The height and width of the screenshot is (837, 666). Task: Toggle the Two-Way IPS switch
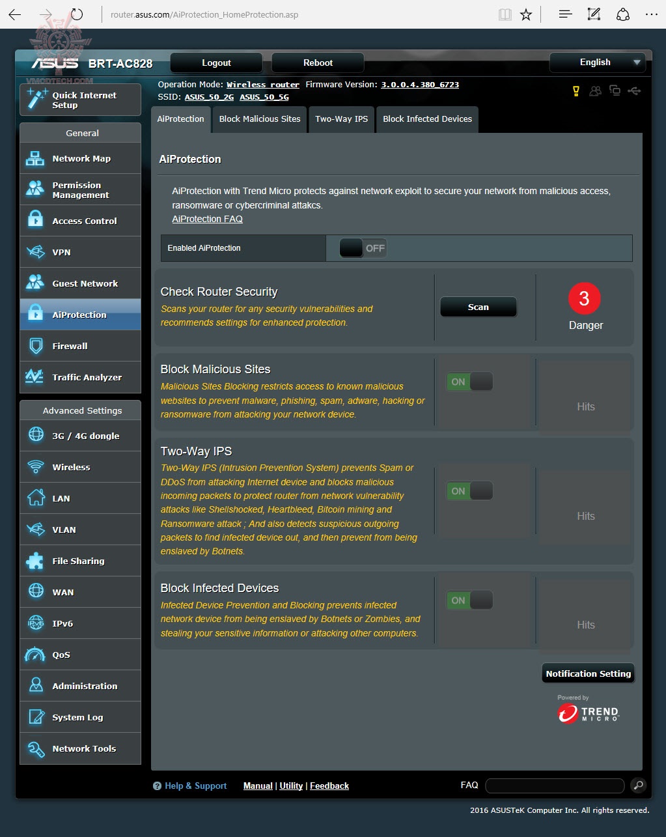coord(469,490)
